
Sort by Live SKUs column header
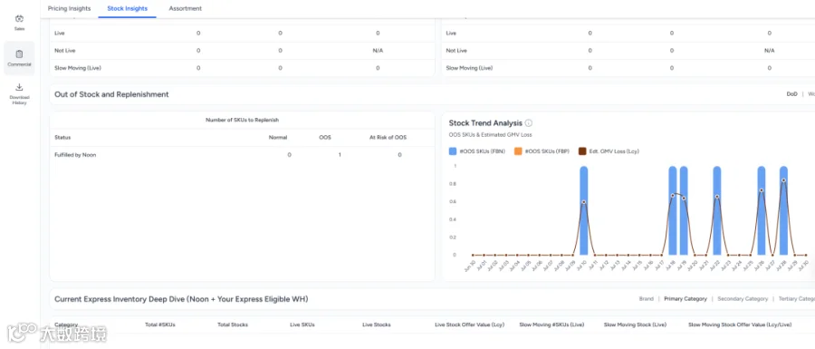(302, 325)
